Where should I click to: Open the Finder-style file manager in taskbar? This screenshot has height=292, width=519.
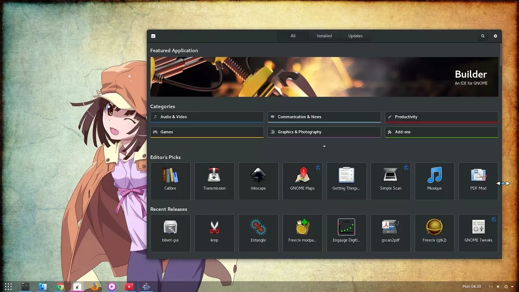pos(43,287)
